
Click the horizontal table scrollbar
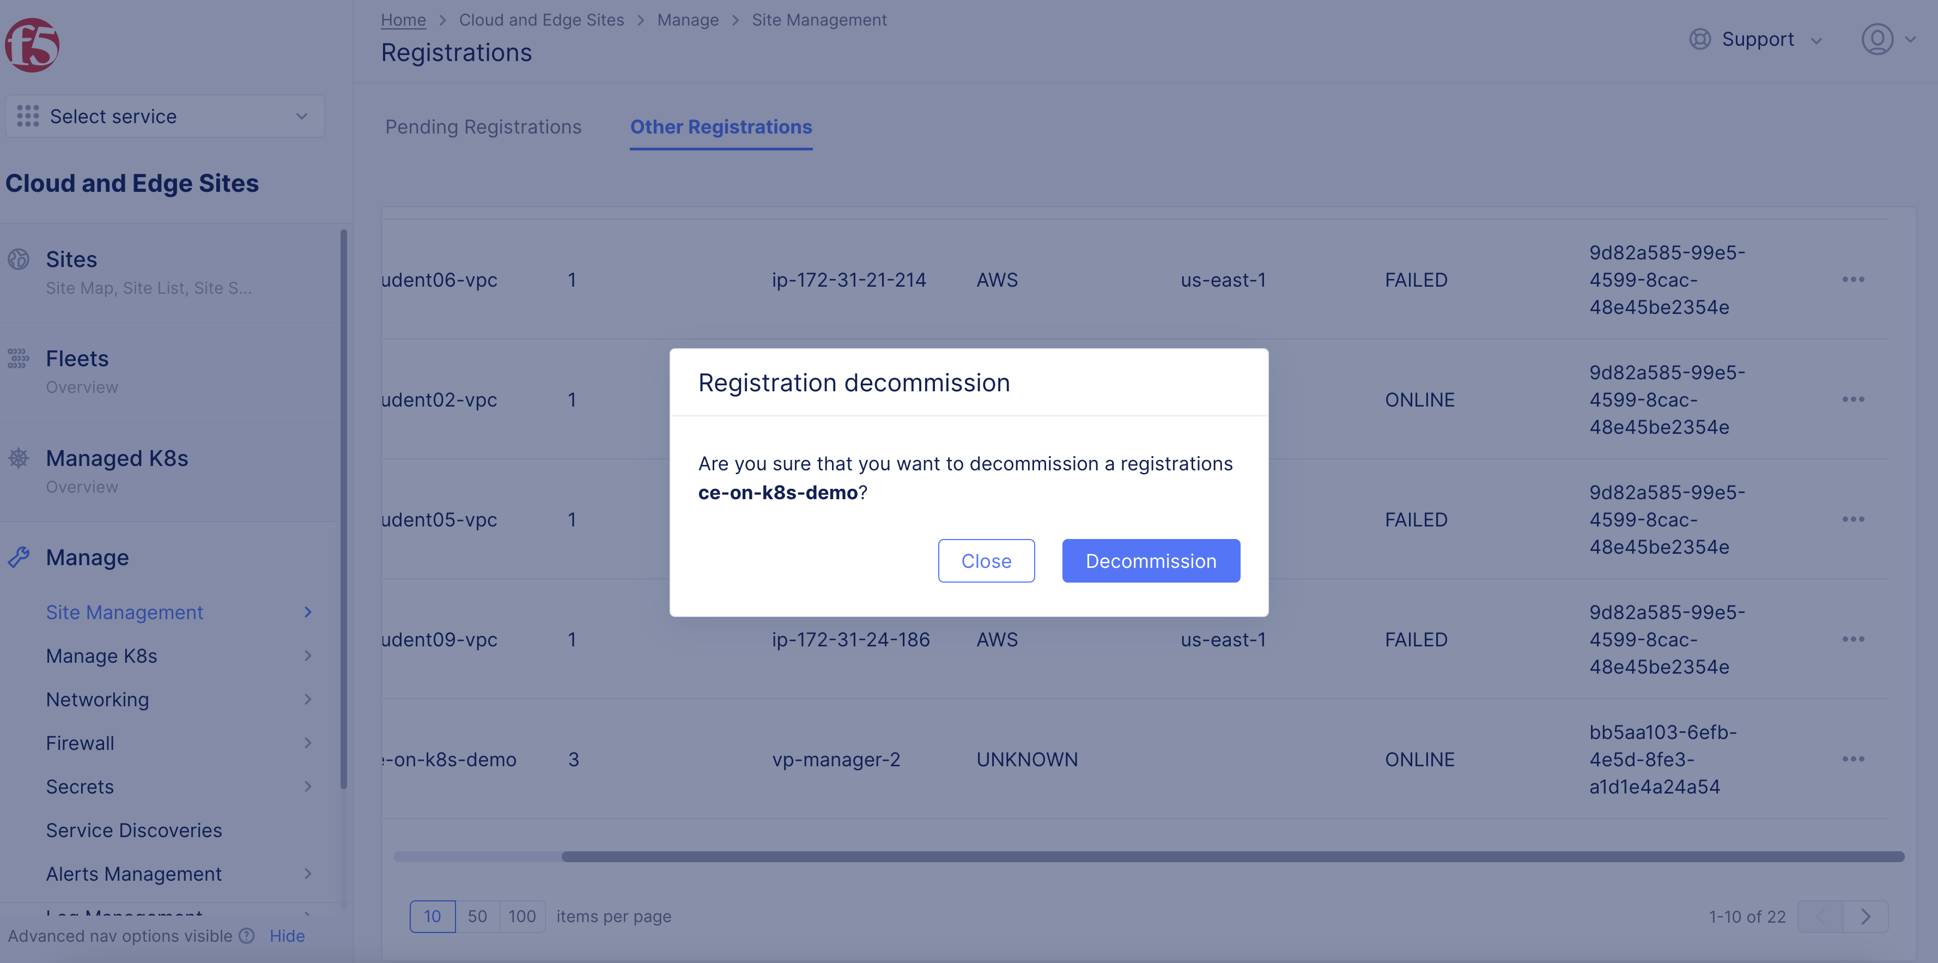(1232, 856)
